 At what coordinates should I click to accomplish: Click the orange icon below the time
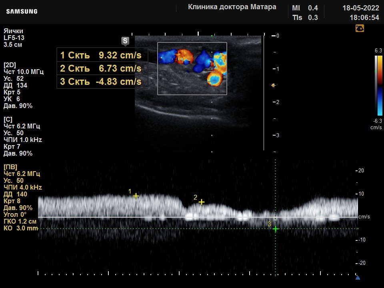360,28
